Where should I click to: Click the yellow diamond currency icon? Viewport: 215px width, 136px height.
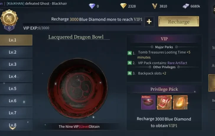pos(123,6)
